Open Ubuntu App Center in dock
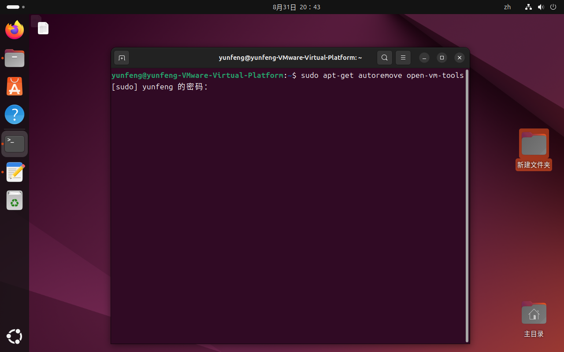Image resolution: width=564 pixels, height=352 pixels. 15,86
